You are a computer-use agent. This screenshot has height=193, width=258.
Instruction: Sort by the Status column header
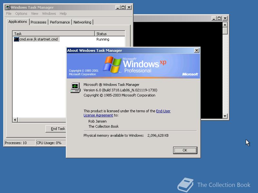pyautogui.click(x=110, y=34)
